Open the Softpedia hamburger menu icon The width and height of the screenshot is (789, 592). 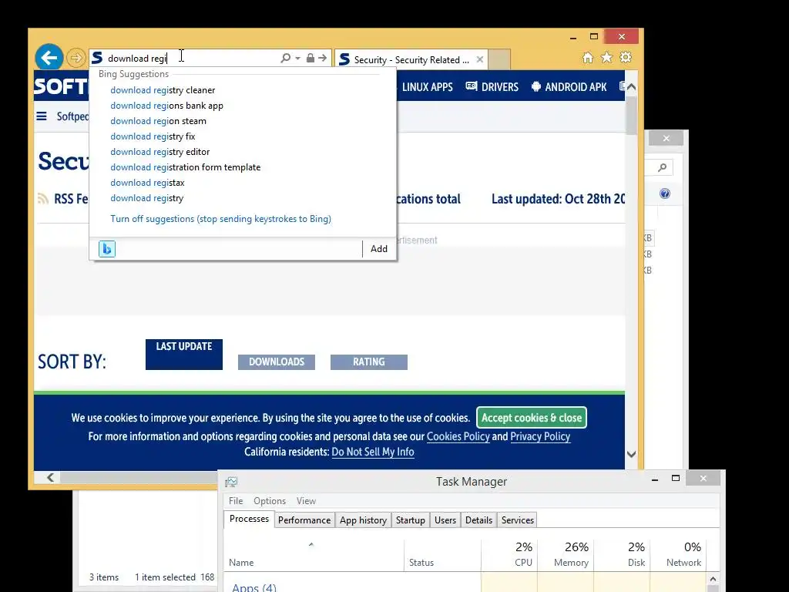(42, 116)
